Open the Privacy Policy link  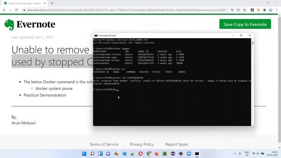point(142,144)
